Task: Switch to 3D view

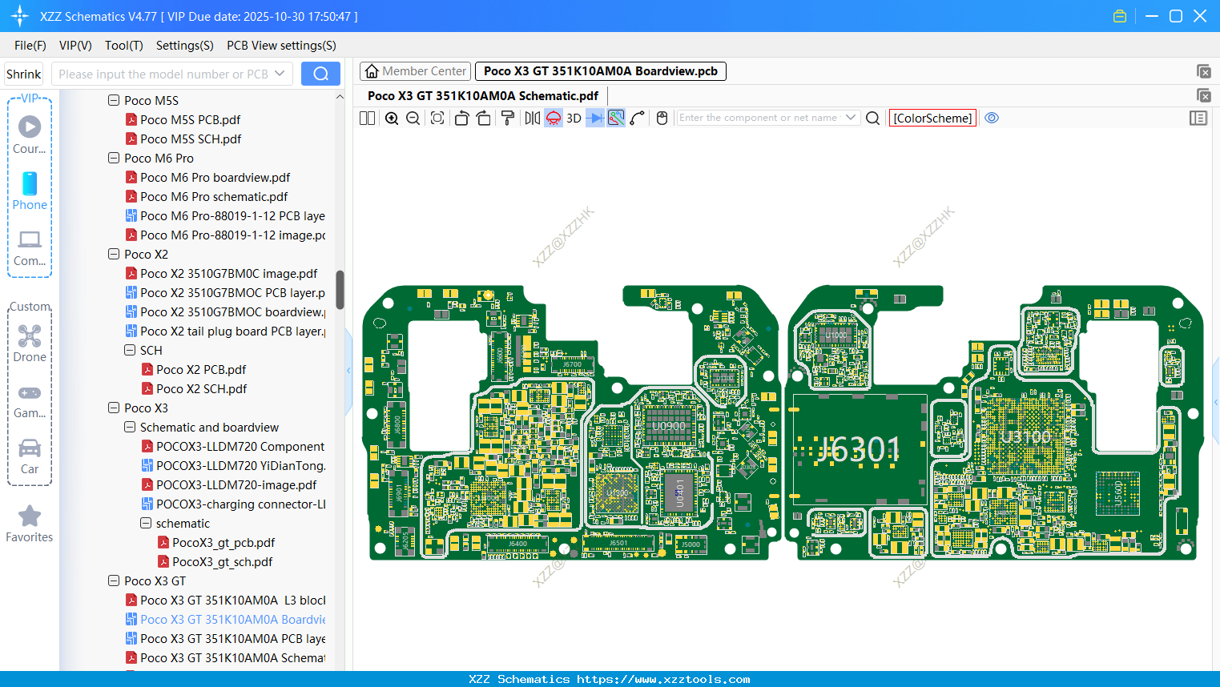Action: (x=574, y=118)
